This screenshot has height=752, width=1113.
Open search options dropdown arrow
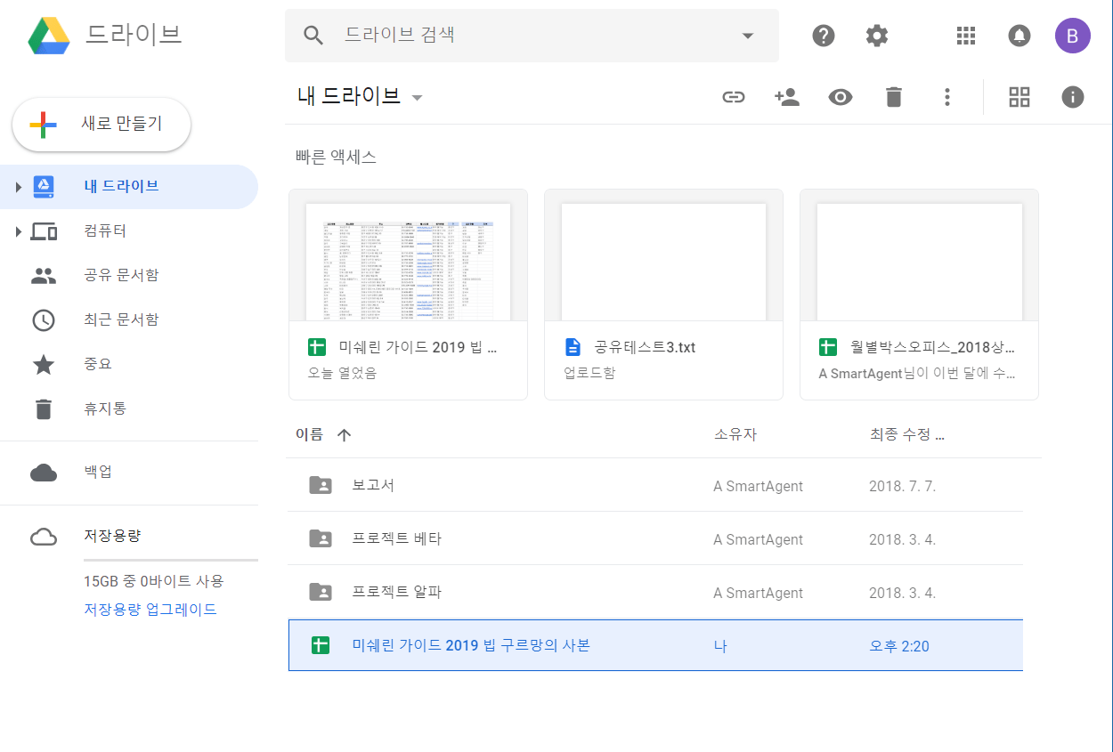[x=747, y=36]
